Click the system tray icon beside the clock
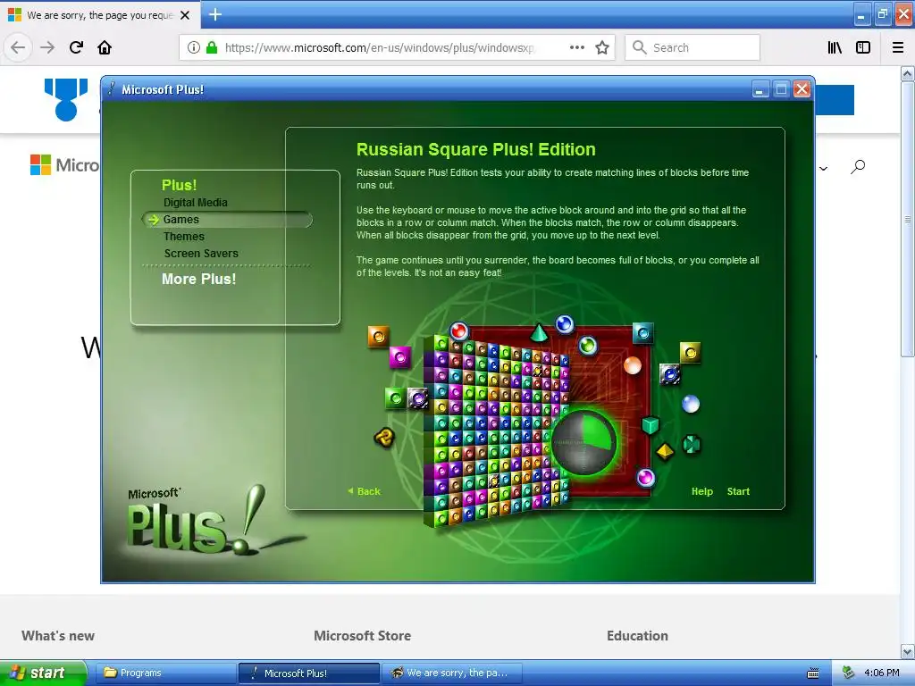The image size is (915, 686). pos(848,673)
